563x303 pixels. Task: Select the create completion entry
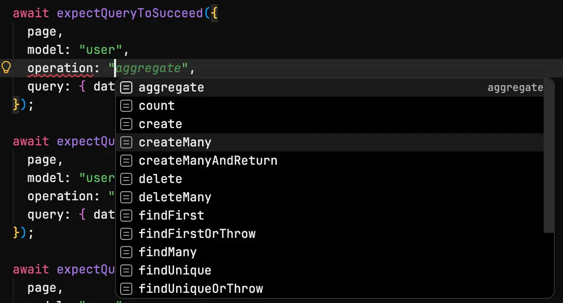[x=160, y=124]
